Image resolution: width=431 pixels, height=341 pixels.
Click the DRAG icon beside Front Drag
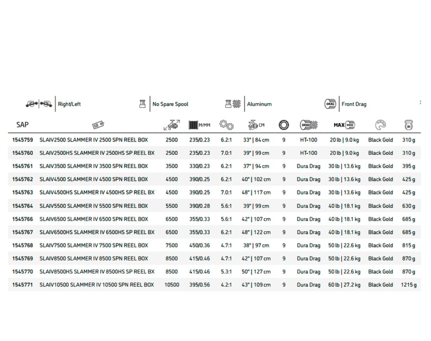pos(330,104)
